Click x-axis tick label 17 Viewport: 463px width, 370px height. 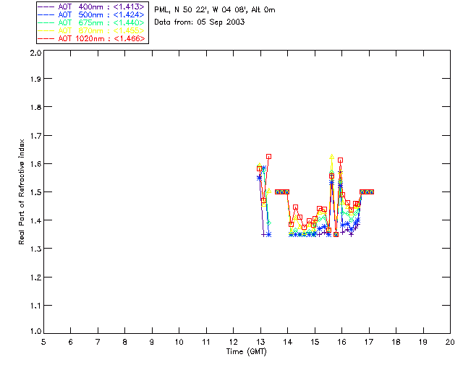[x=369, y=342]
